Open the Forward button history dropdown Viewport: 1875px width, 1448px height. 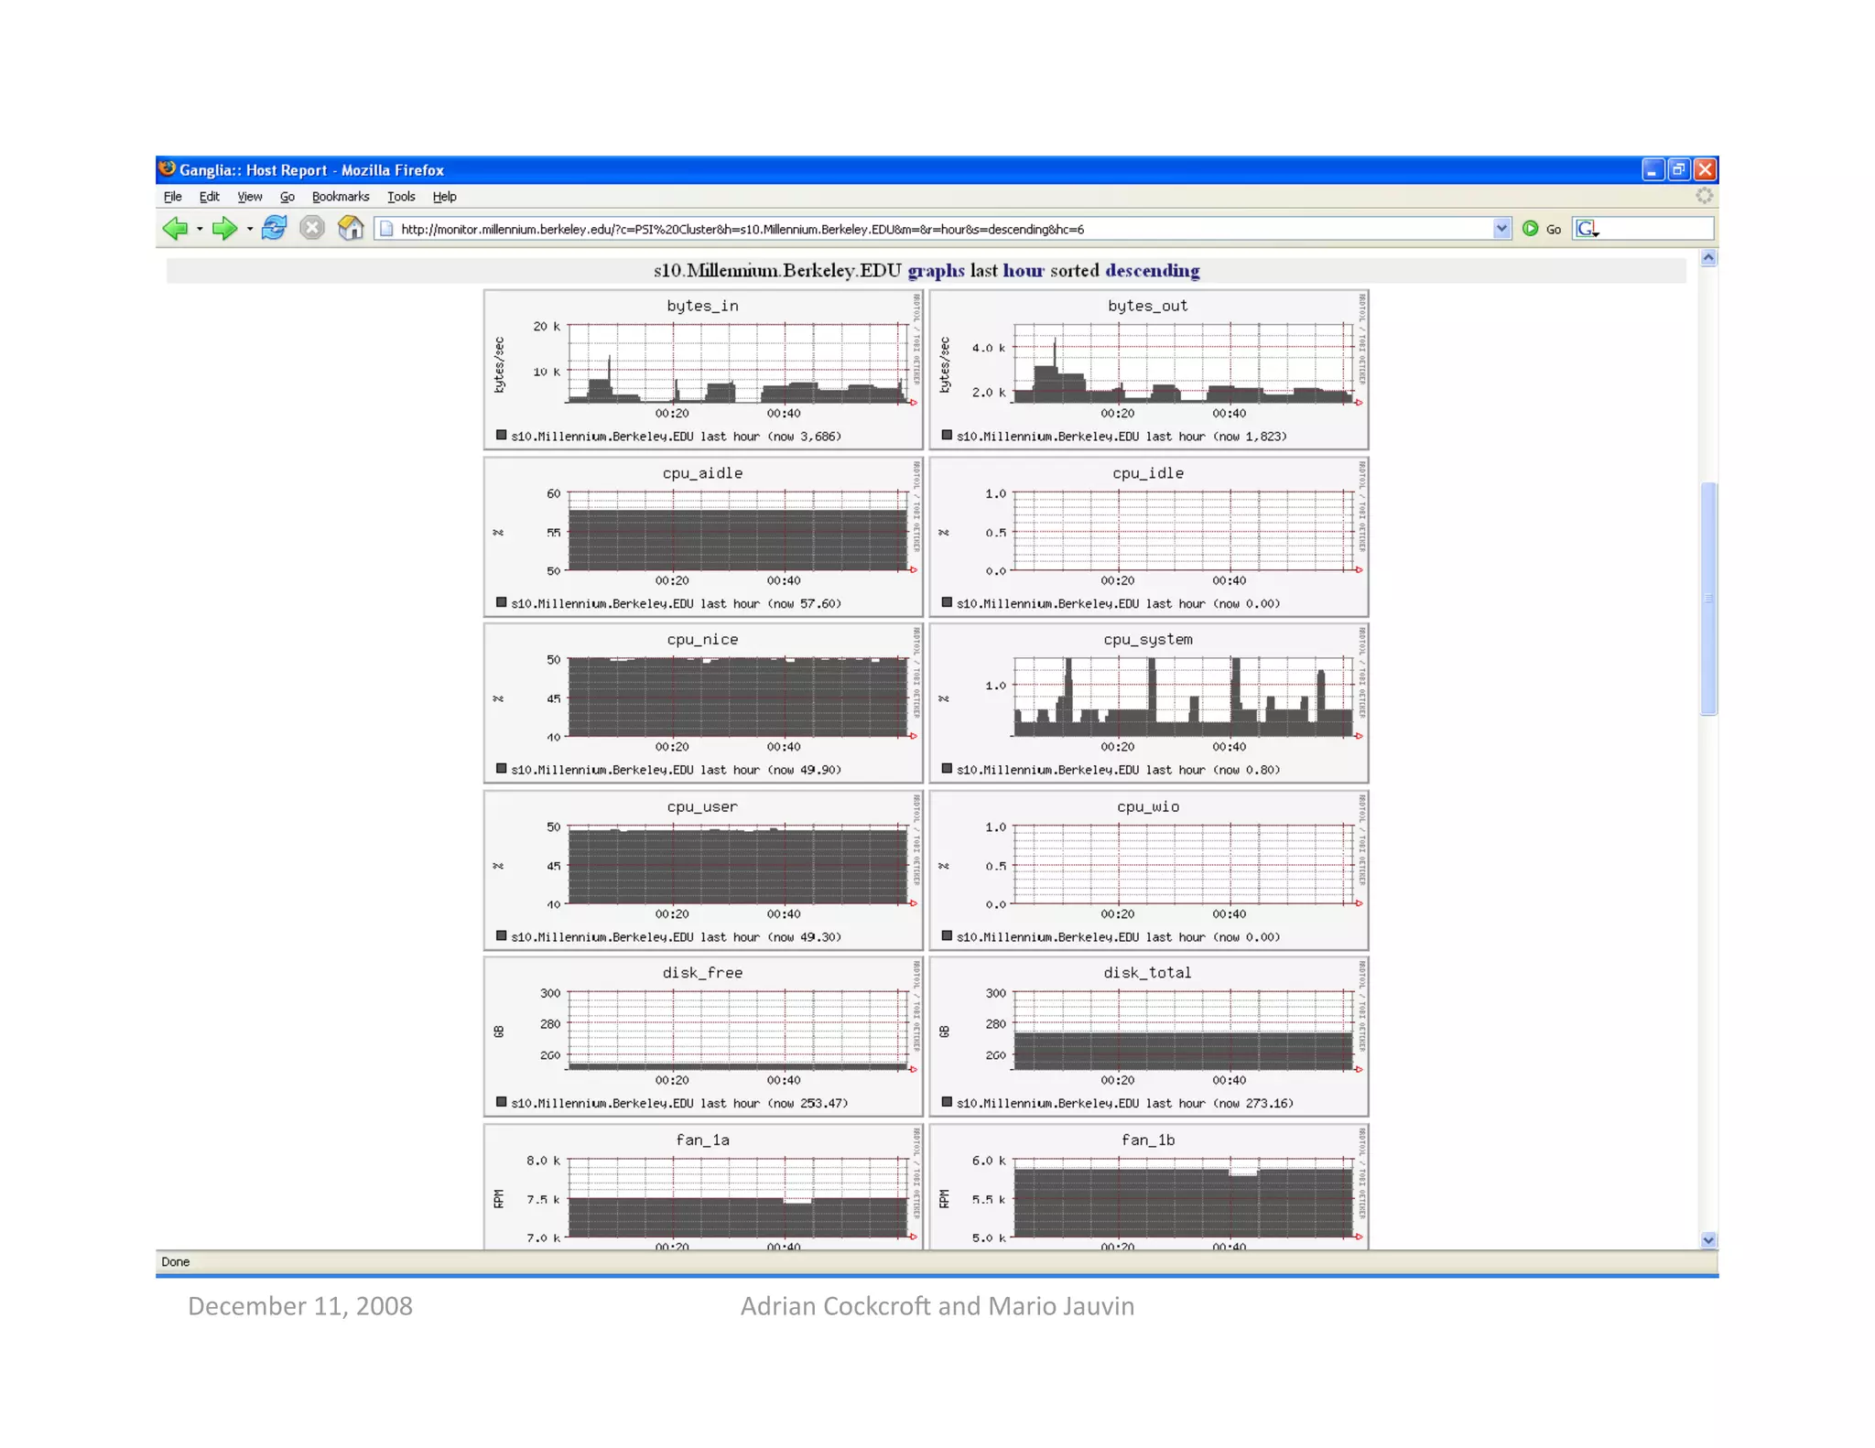coord(249,229)
